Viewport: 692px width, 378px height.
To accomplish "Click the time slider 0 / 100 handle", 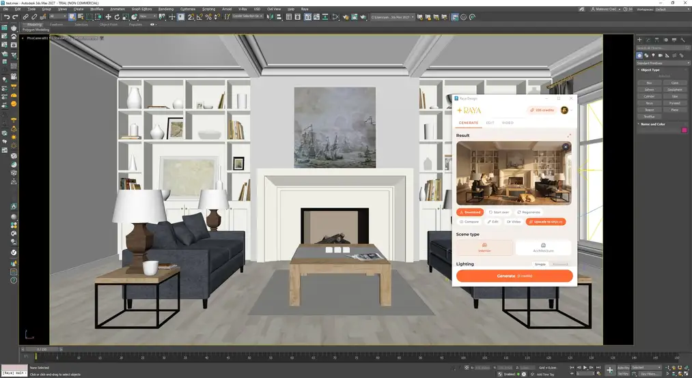I will click(x=42, y=349).
